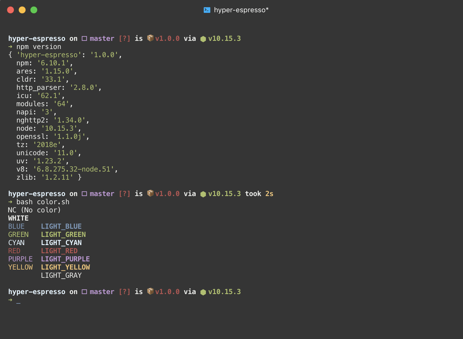
Task: Click the bold WHITE output line
Action: pos(18,218)
